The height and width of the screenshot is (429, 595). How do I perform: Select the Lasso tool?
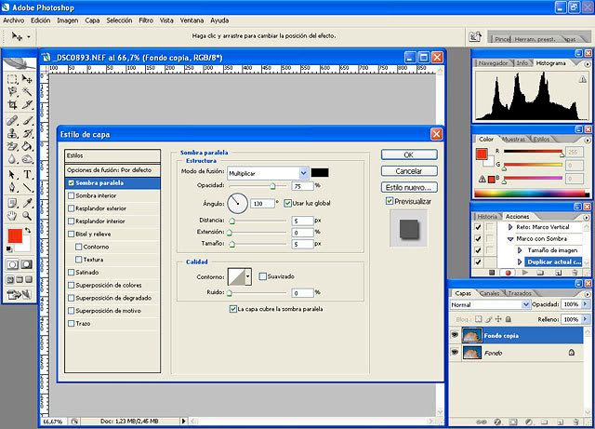tap(12, 91)
